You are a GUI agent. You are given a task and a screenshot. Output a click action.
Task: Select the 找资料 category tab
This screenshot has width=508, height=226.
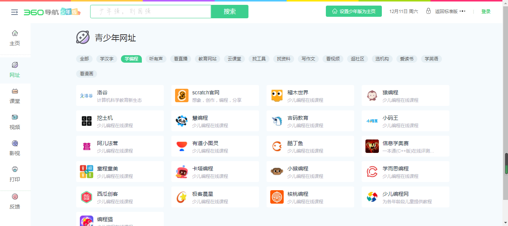pyautogui.click(x=284, y=59)
